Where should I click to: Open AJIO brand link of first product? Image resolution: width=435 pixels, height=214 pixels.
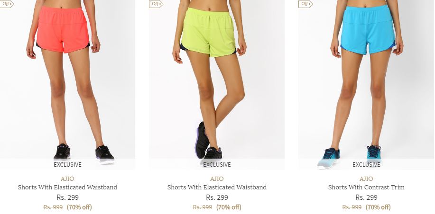click(67, 178)
